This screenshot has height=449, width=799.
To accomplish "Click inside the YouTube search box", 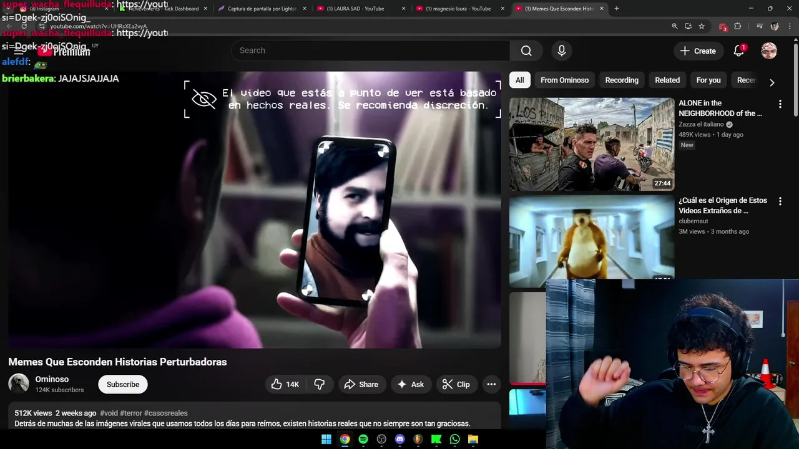I will [371, 51].
